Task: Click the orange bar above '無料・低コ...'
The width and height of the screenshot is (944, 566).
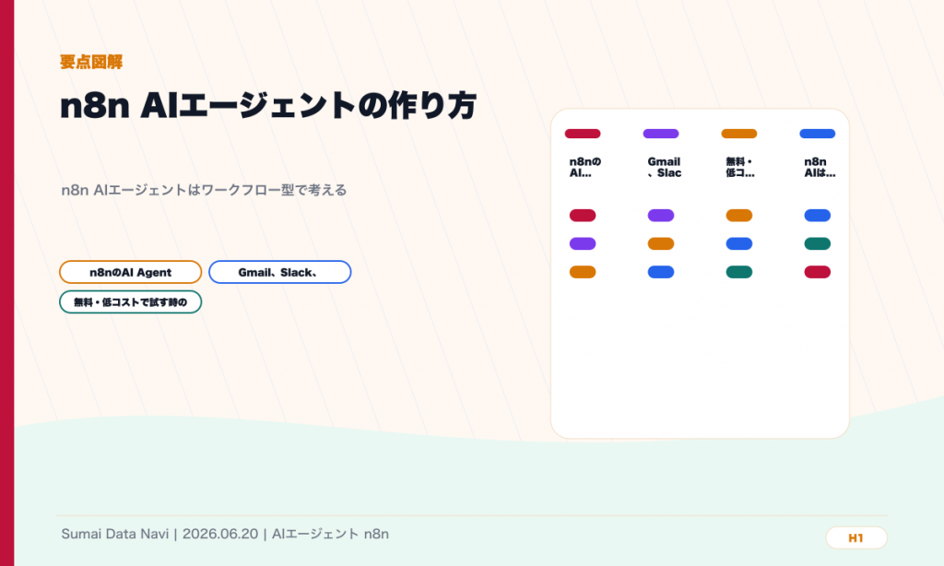Action: click(739, 134)
